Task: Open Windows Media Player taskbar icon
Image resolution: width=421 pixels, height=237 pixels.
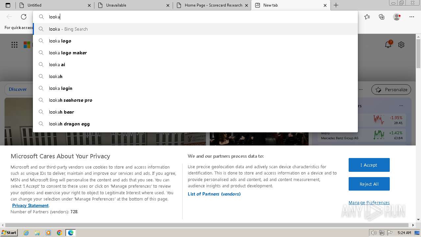Action: point(48,233)
